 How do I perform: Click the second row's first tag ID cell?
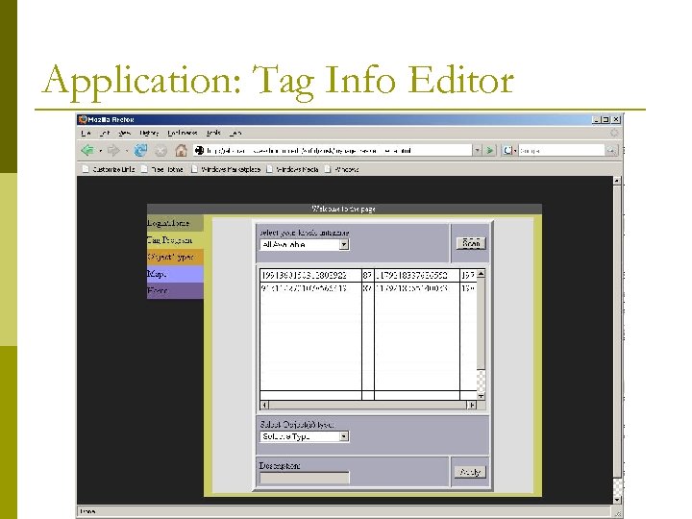310,288
